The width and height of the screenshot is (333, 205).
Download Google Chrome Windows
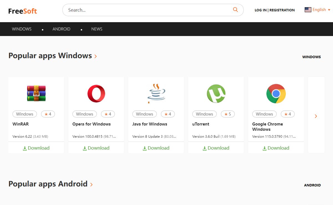[x=276, y=148]
